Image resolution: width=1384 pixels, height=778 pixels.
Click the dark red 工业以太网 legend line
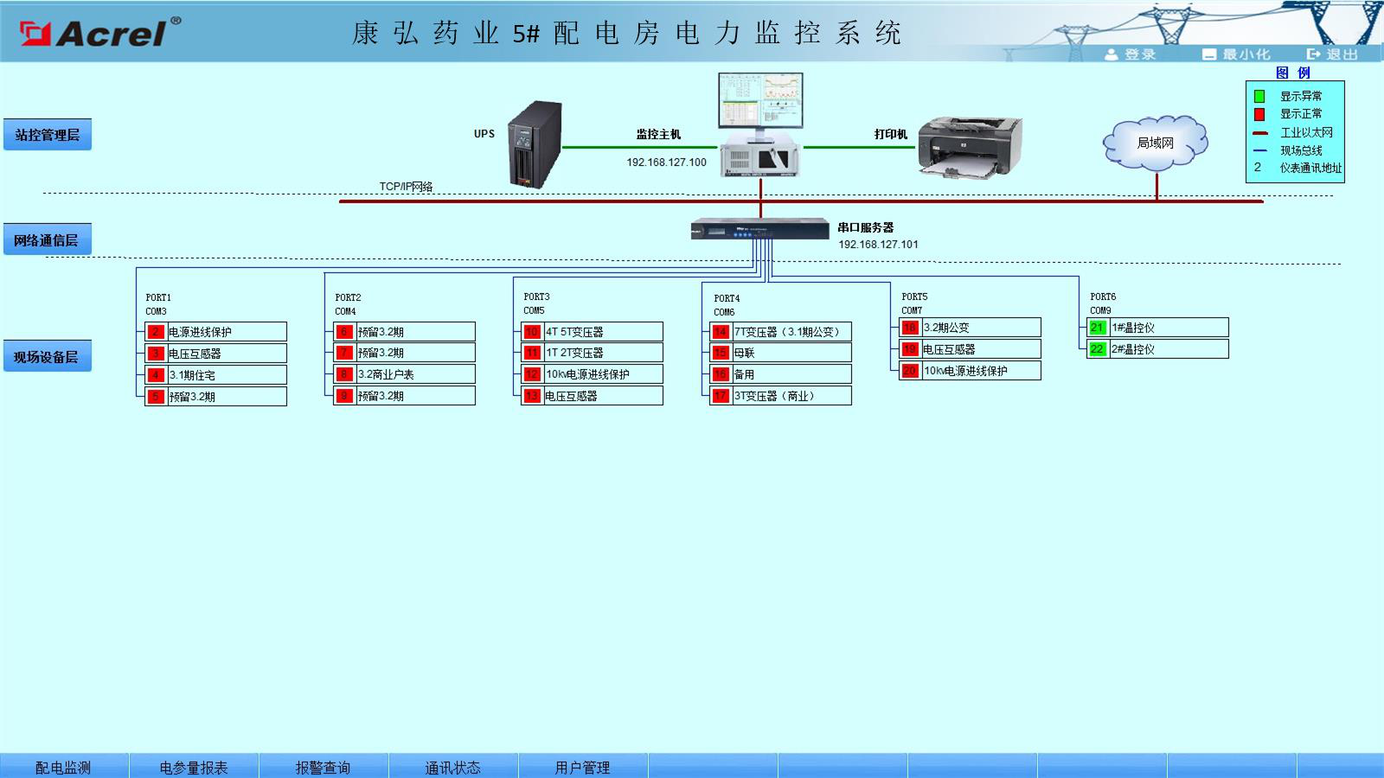click(1260, 133)
